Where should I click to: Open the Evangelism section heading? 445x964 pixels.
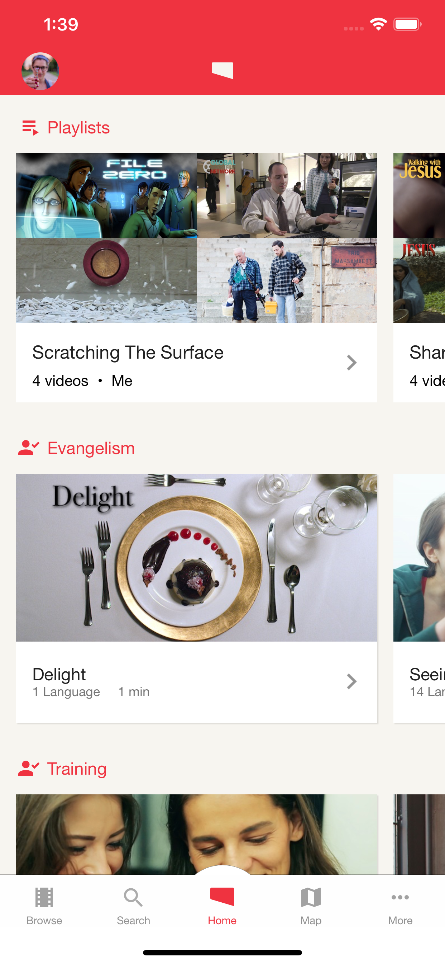pos(91,448)
